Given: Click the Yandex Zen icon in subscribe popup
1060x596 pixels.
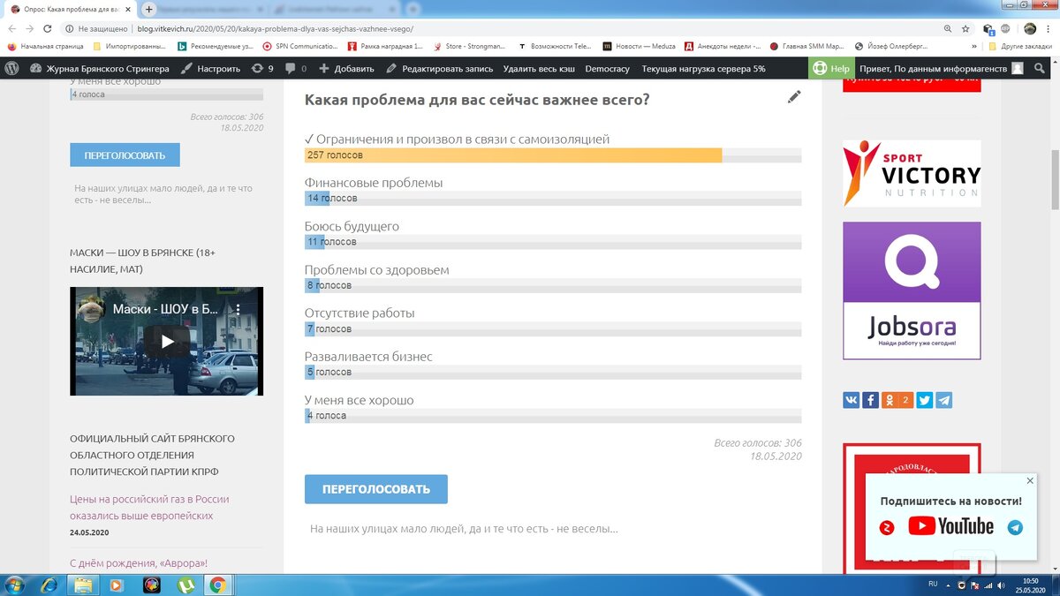Looking at the screenshot, I should [x=886, y=527].
